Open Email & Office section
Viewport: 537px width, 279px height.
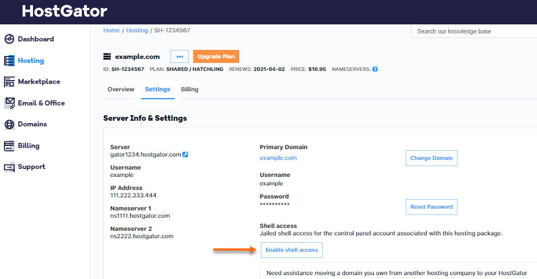tap(41, 103)
